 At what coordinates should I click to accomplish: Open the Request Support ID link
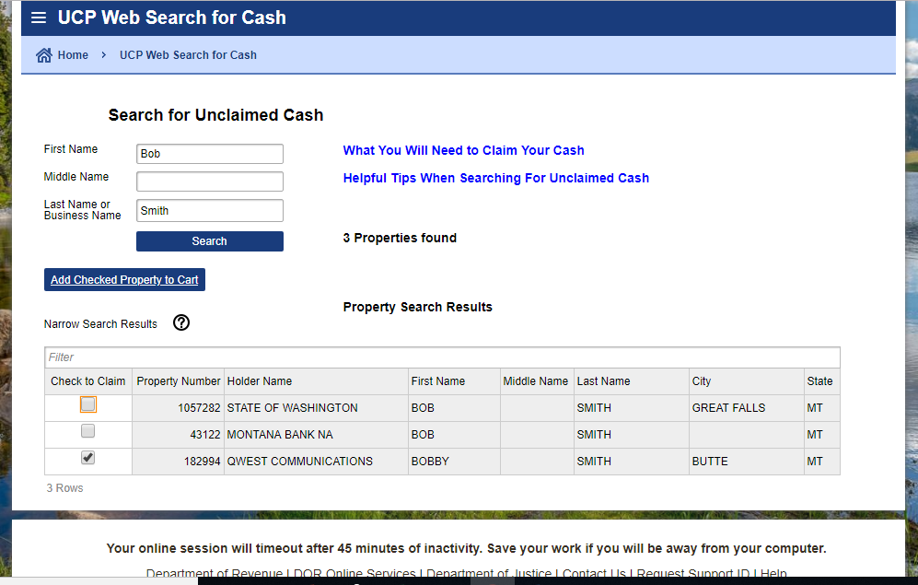694,572
